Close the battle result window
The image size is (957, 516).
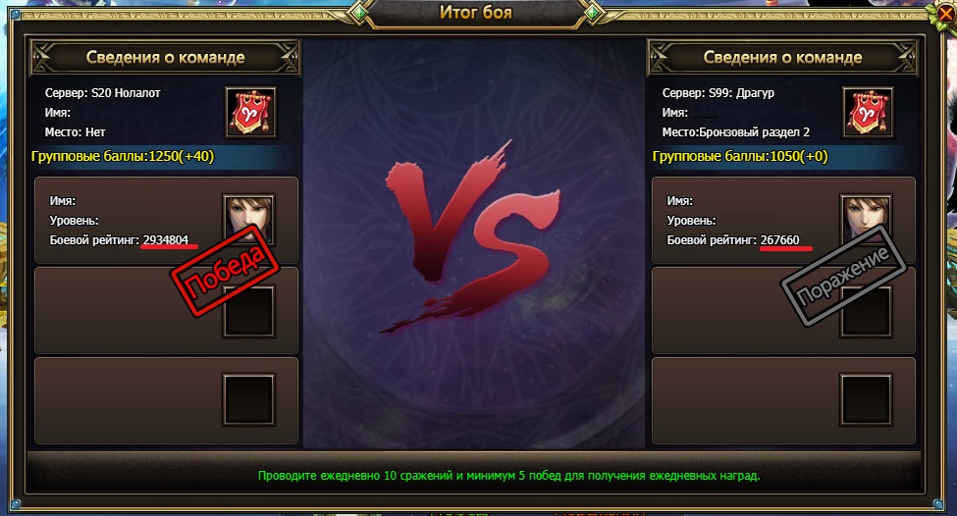point(943,13)
